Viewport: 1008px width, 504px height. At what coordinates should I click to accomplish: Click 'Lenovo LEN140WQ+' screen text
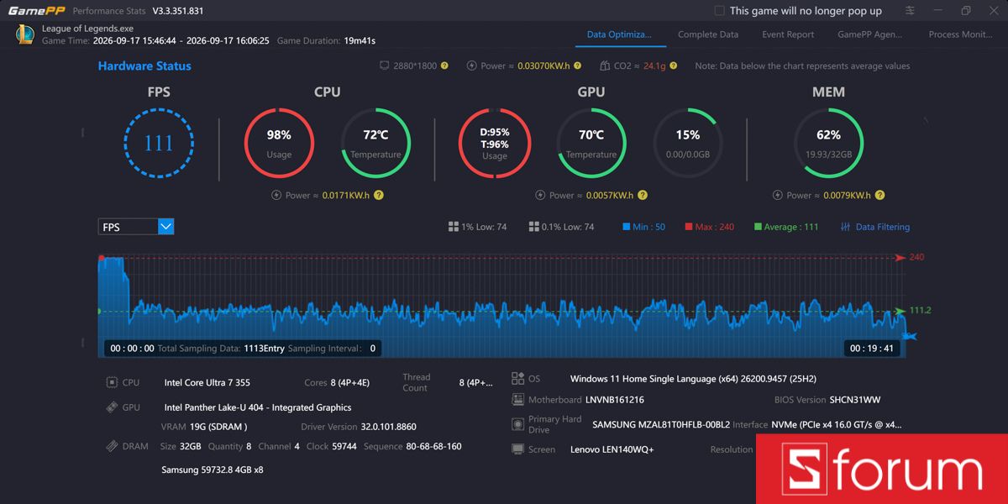[x=612, y=449]
